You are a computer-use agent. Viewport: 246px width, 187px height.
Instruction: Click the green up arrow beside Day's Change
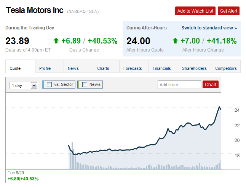coord(56,40)
